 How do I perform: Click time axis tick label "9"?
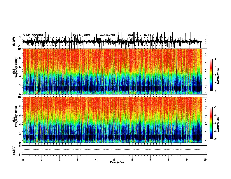[x=187, y=160]
